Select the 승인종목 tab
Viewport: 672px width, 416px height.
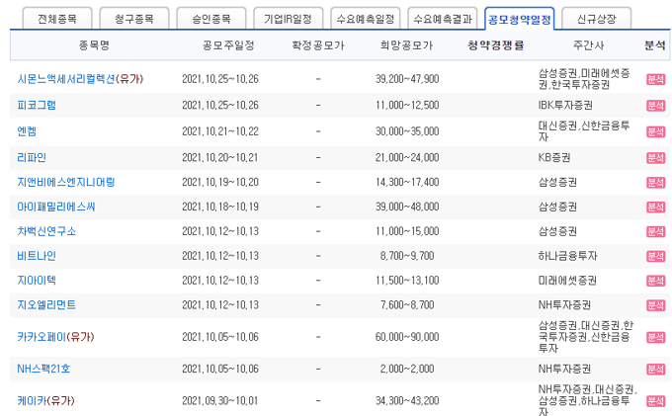click(211, 19)
